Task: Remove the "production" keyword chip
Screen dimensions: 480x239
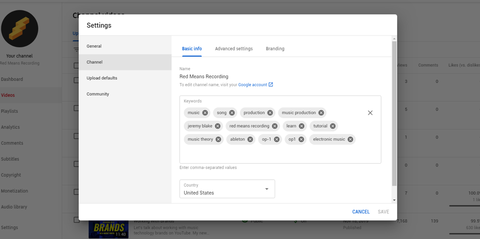Action: 270,113
